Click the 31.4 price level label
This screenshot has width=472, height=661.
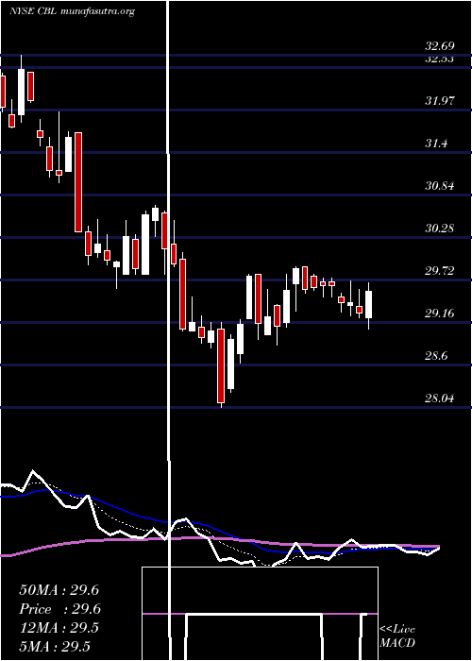(x=436, y=144)
